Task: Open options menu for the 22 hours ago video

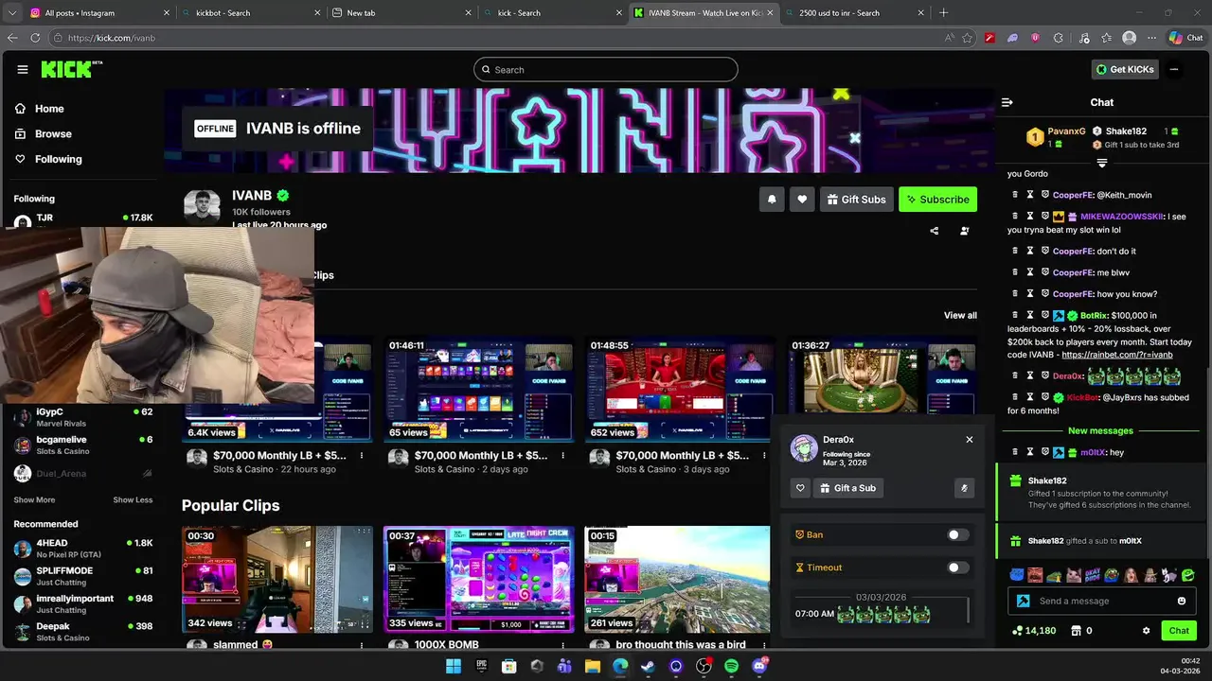Action: click(x=362, y=456)
